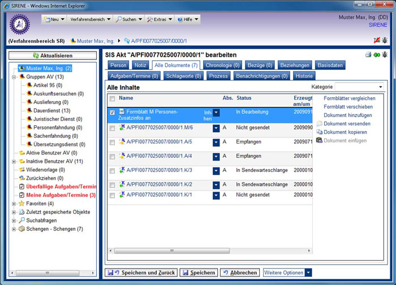
Task: Click the printer icon in the header
Action: click(368, 54)
